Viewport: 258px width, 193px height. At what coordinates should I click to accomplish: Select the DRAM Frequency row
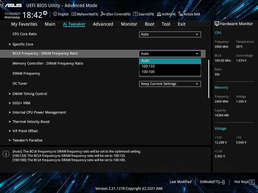coord(26,73)
